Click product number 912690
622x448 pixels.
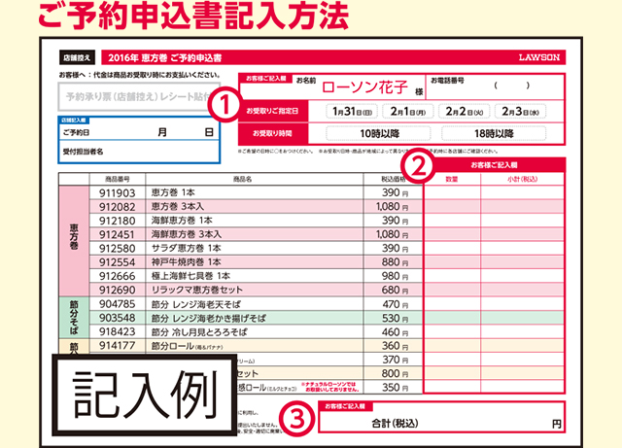click(117, 290)
